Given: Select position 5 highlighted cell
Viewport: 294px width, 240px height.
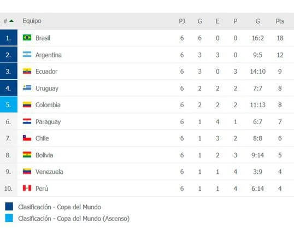Looking at the screenshot, I should point(9,104).
